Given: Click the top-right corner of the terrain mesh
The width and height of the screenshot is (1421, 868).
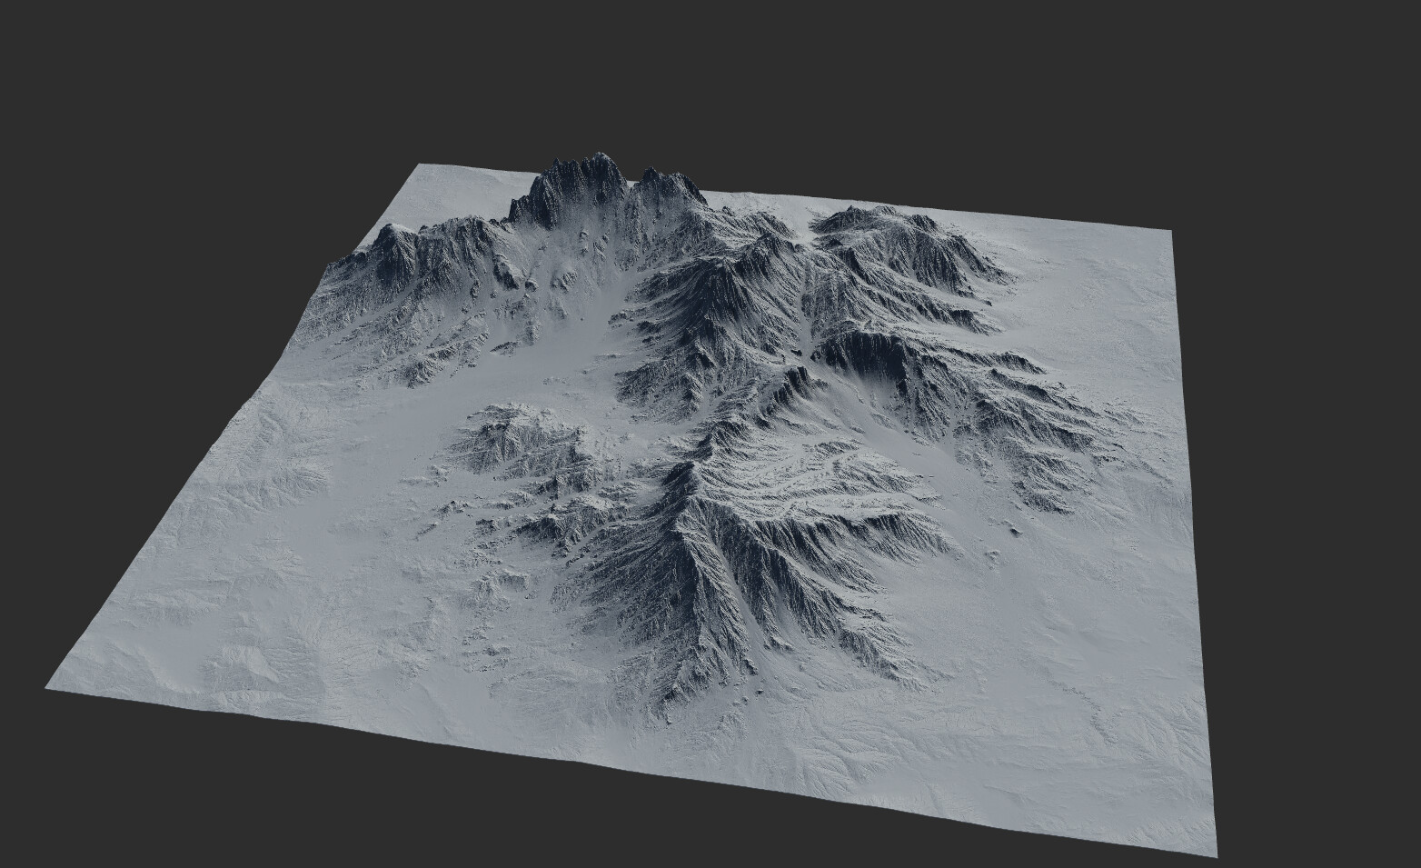Looking at the screenshot, I should point(1168,234).
